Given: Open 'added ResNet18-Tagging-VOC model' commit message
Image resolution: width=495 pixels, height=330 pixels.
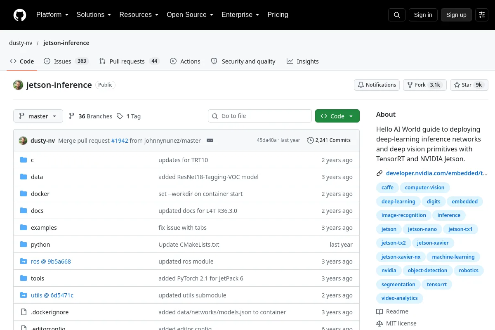Looking at the screenshot, I should (208, 177).
